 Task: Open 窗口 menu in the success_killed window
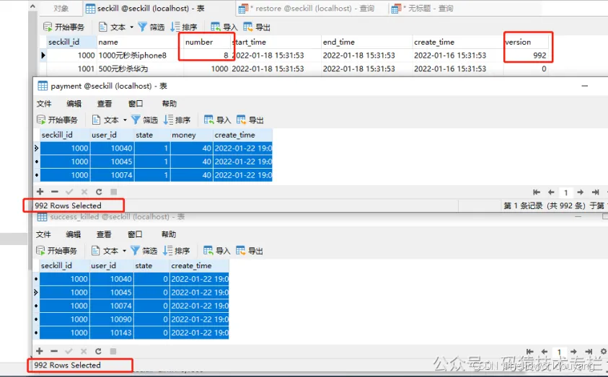pyautogui.click(x=135, y=234)
